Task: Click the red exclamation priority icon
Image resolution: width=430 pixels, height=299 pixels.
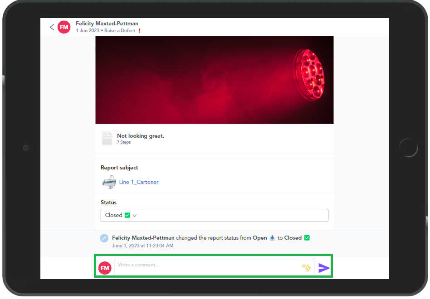Action: tap(140, 31)
